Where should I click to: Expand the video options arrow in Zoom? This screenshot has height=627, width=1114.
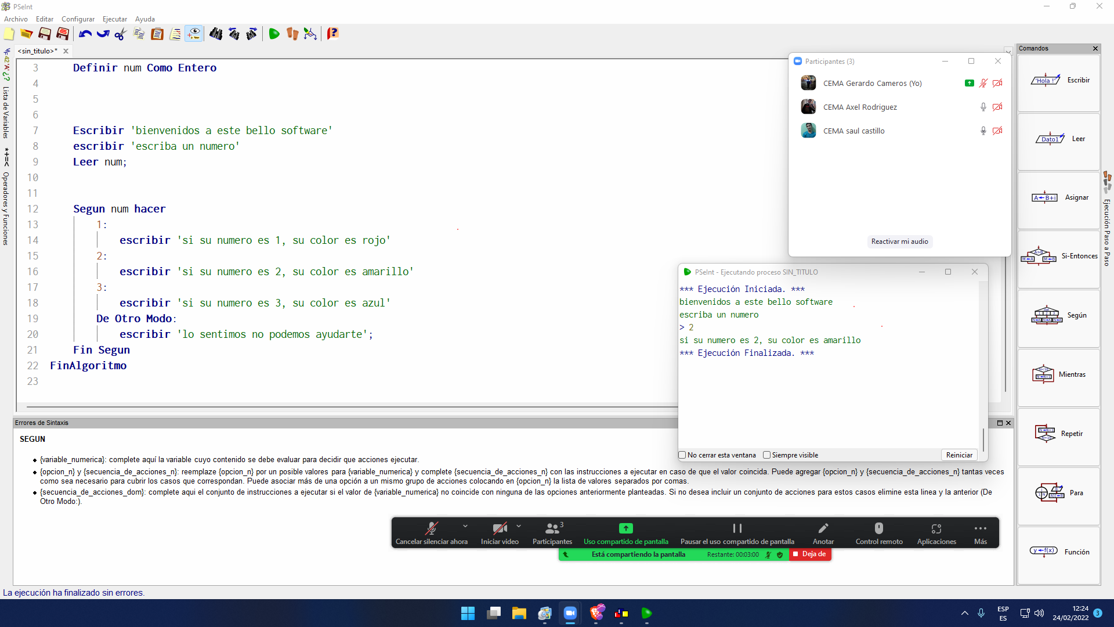(519, 526)
